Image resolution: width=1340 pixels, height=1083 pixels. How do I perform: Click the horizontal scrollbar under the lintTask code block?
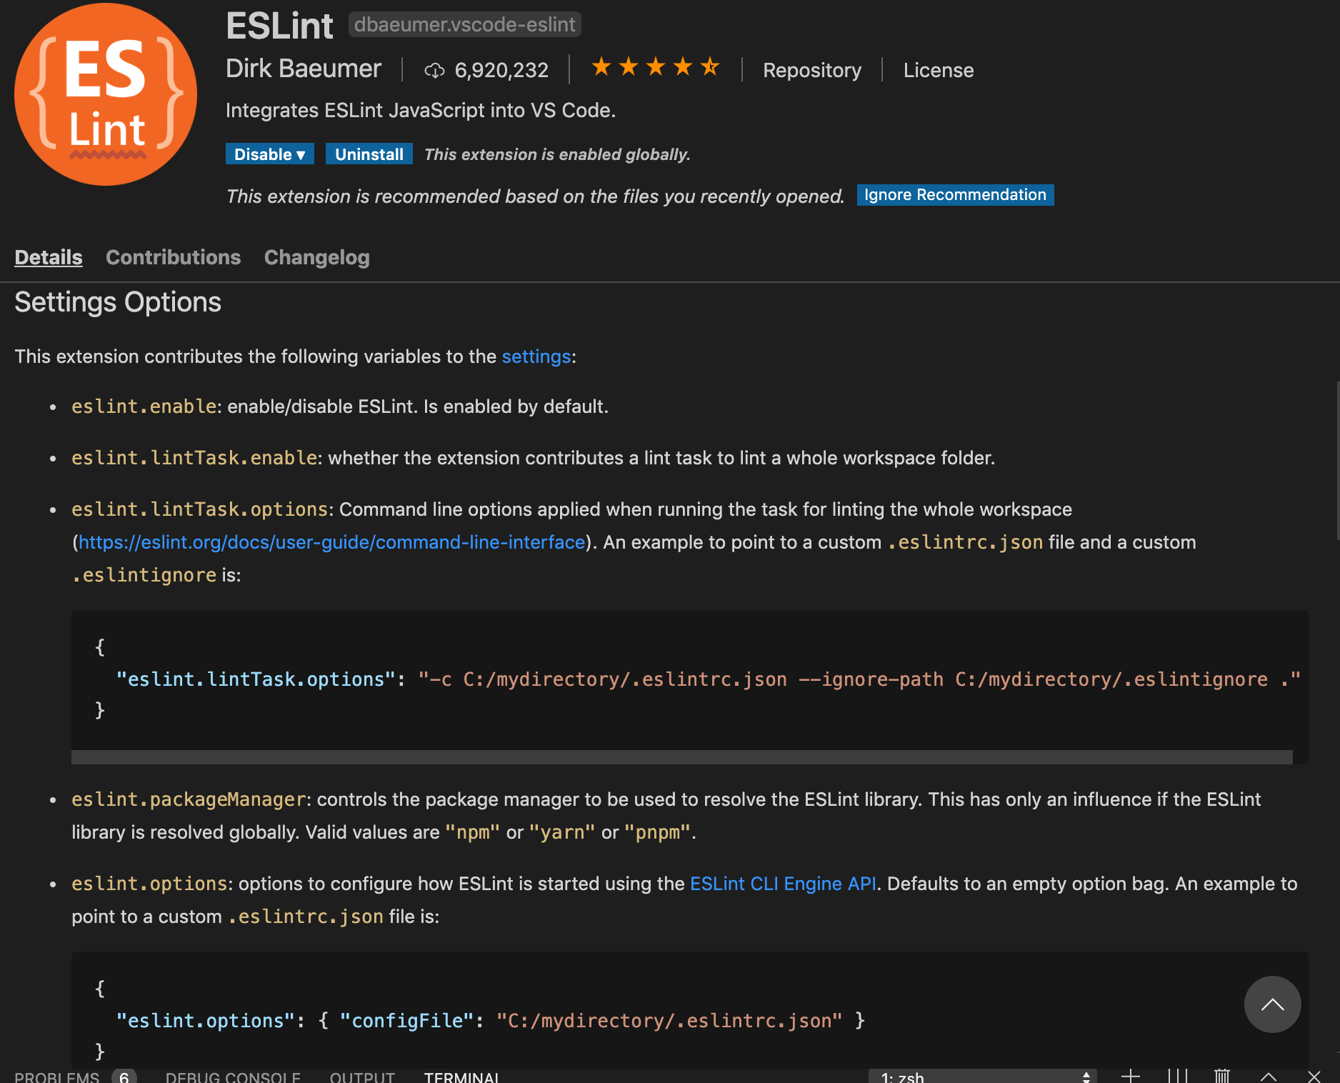(681, 757)
